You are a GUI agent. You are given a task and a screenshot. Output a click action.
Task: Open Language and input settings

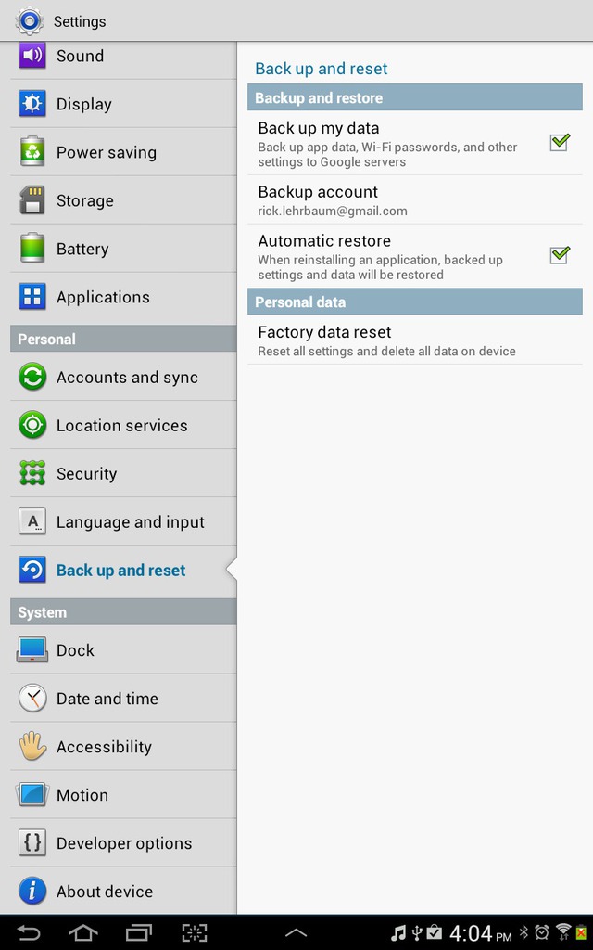[x=123, y=521]
